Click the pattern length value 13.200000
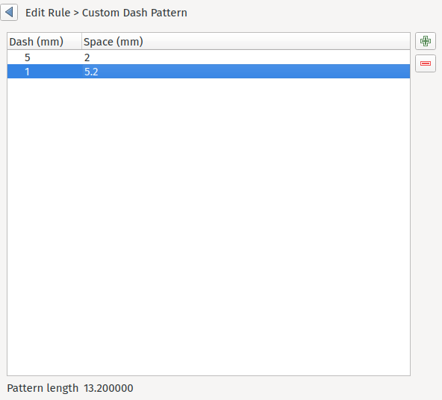Screen dimensions: 442x400 108,388
